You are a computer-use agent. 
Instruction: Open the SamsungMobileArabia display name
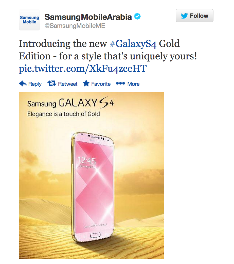88,17
